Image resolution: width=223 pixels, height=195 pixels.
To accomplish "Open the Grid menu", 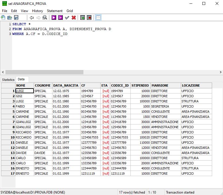I will (70, 11).
